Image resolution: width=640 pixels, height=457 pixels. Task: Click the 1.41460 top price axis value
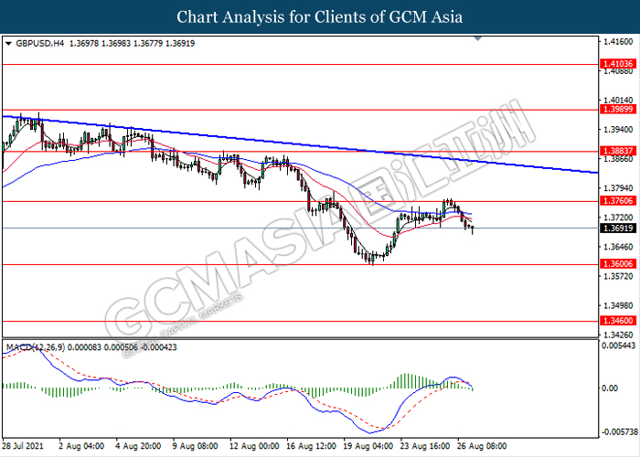point(616,42)
